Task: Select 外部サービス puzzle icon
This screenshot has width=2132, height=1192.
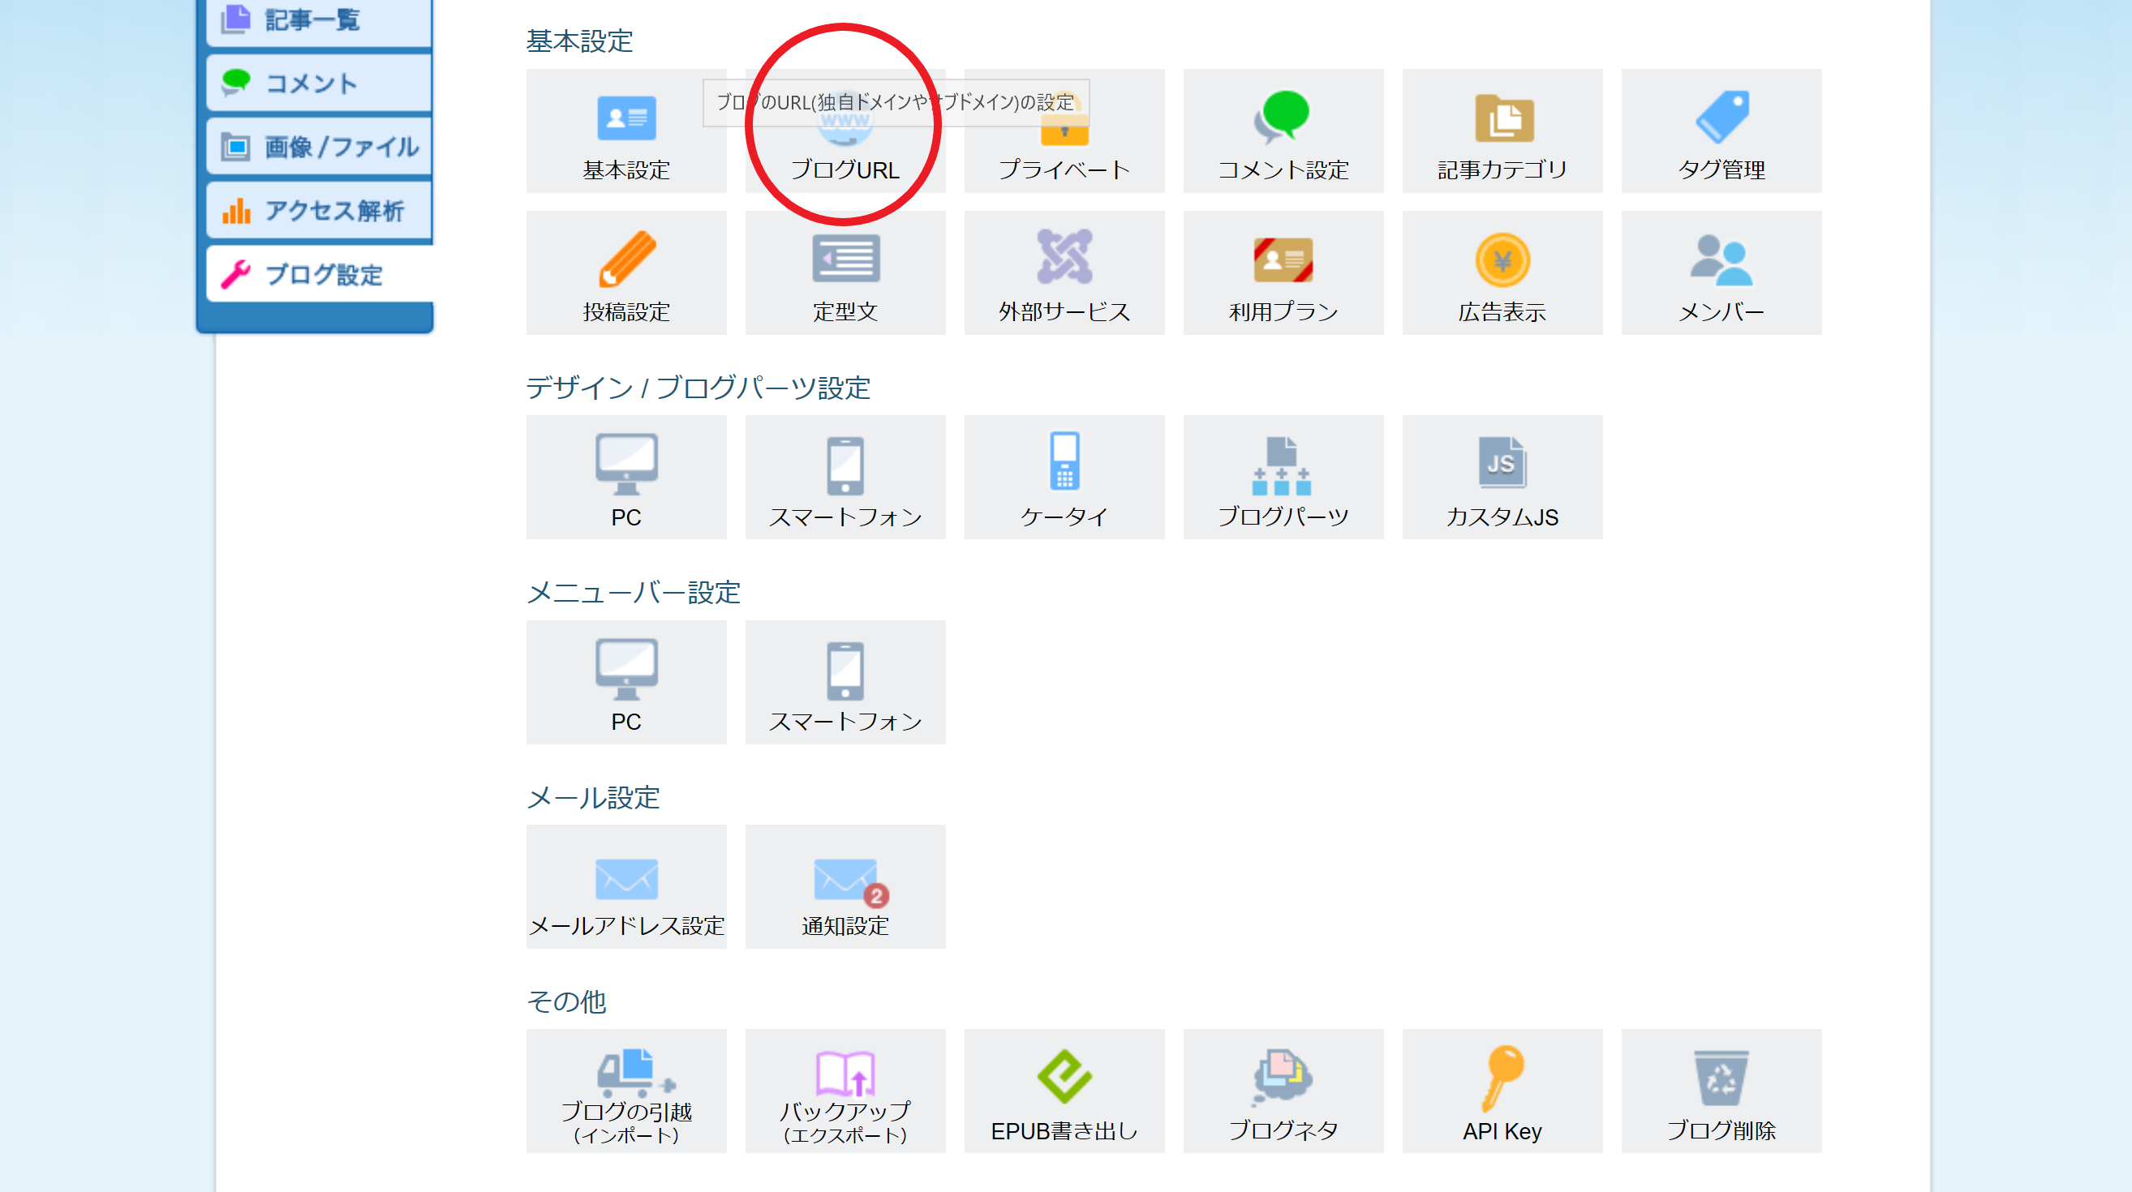Action: click(1064, 258)
